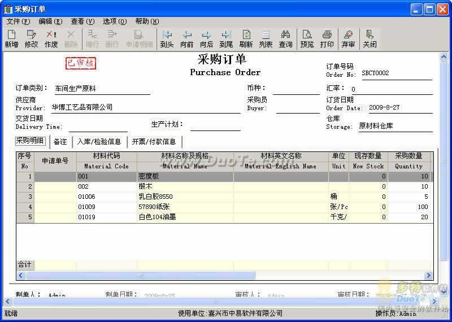The height and width of the screenshot is (322, 452).
Task: Click the 申请明细 toolbar icon
Action: click(x=140, y=39)
